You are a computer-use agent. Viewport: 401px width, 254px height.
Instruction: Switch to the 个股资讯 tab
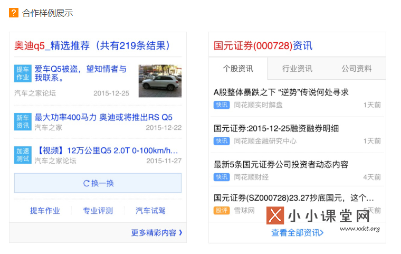pyautogui.click(x=238, y=68)
